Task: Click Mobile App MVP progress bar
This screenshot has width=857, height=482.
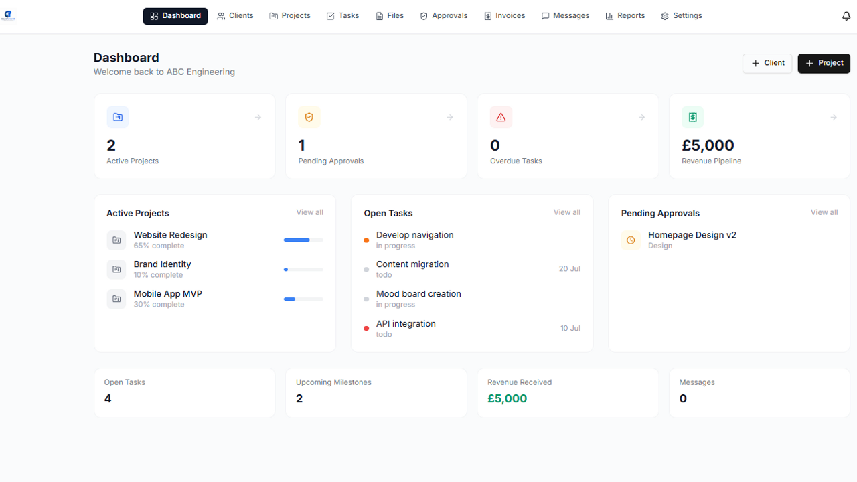Action: click(303, 299)
